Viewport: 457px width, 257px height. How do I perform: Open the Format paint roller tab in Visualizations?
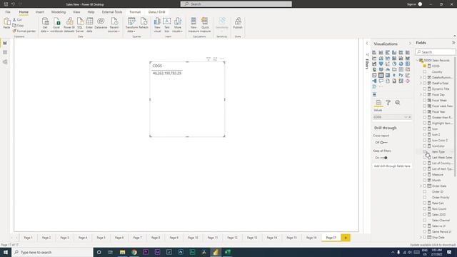coord(388,103)
